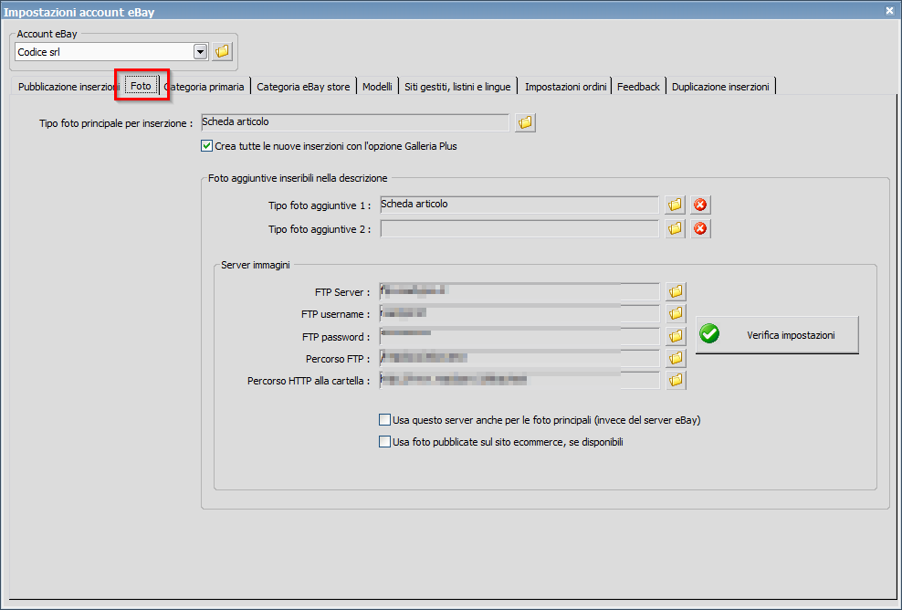Click folder icon beside Percorso HTTP alla cartella
The image size is (902, 610).
pyautogui.click(x=676, y=380)
